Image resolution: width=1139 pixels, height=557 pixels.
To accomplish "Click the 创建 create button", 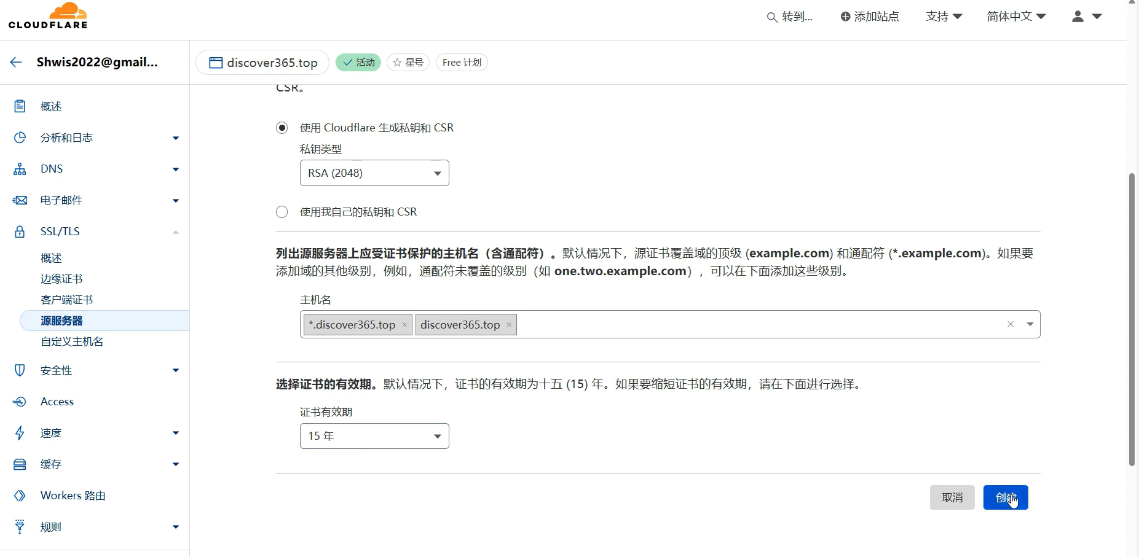I will pos(1006,497).
